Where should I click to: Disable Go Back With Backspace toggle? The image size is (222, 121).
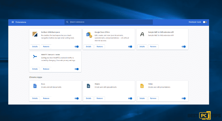click(77, 47)
